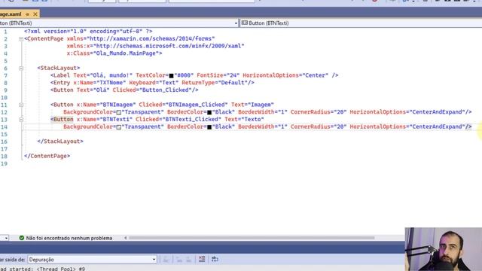Screen dimensions: 482x271
Task: Collapse the BTNImagem Button on line 11
Action: (x=21, y=105)
